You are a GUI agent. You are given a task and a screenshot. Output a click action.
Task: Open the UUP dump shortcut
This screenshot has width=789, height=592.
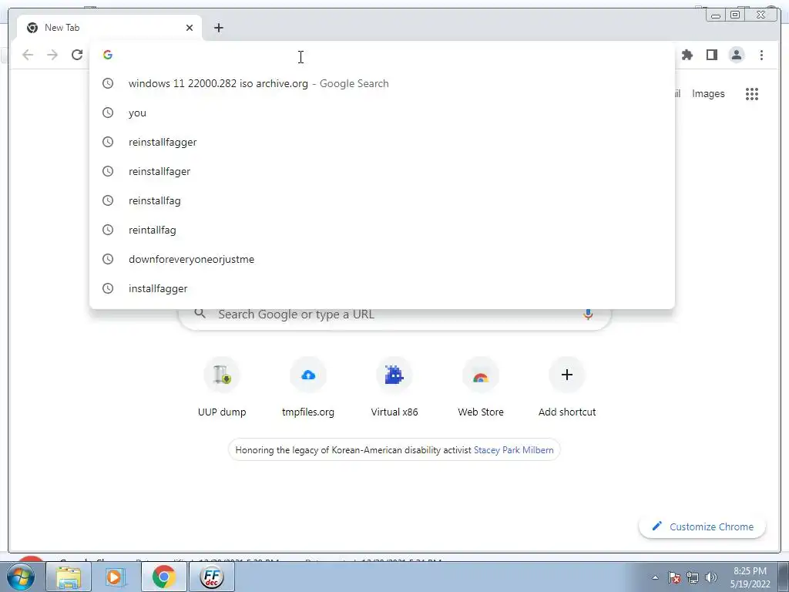(x=222, y=388)
